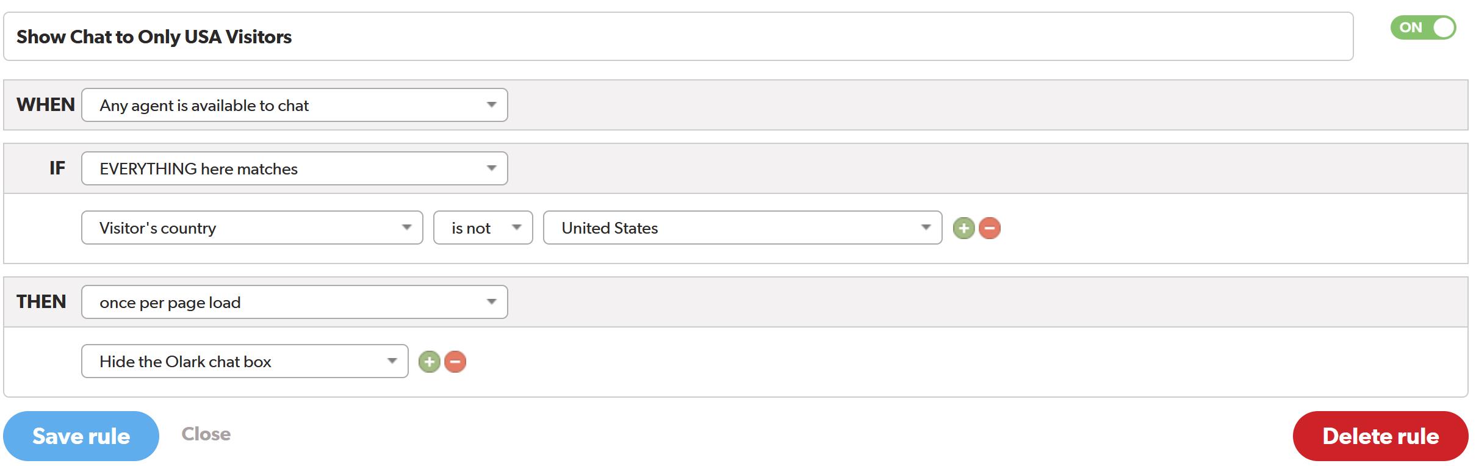Viewport: 1476px width, 466px height.
Task: Remove the Visitor's country condition with red minus
Action: 990,228
